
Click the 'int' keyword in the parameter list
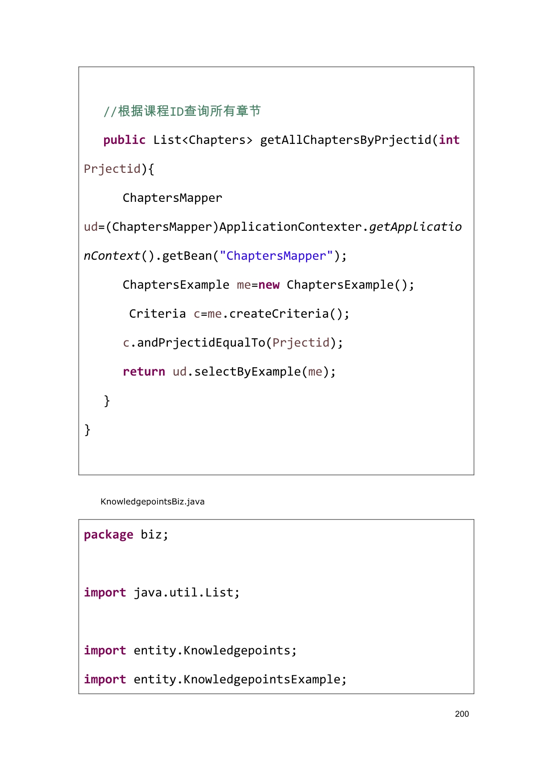449,140
